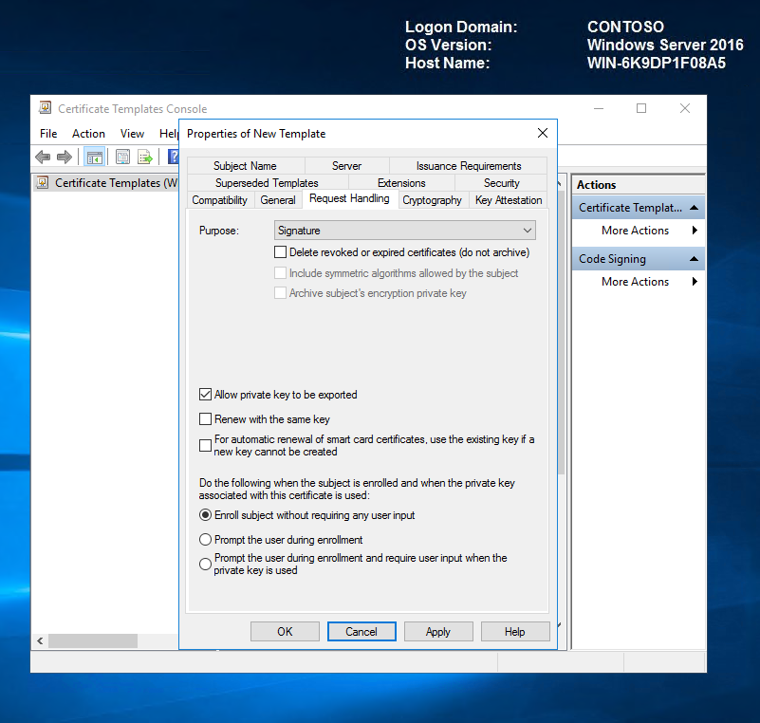Click the Cancel button

(361, 631)
